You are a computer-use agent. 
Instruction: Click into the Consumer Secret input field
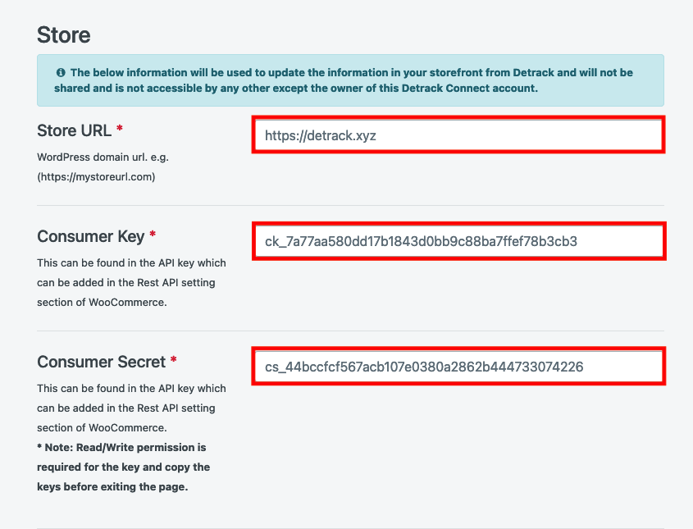pos(458,367)
